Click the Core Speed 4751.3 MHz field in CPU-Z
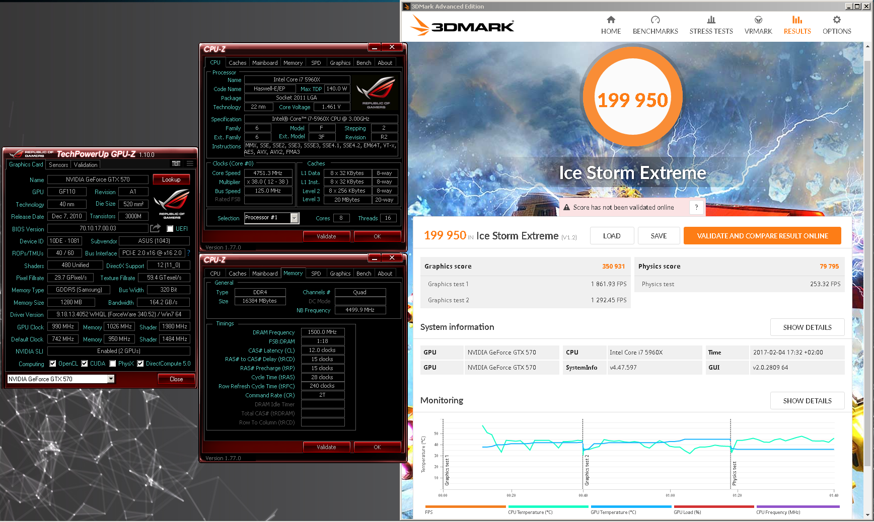 (268, 173)
